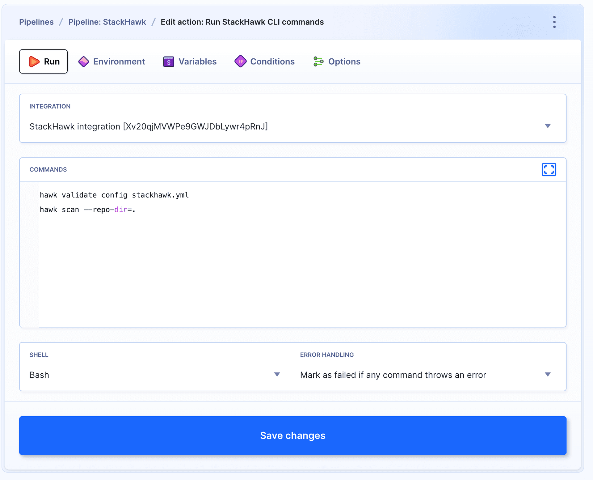Open the Options tab
The width and height of the screenshot is (593, 480).
click(337, 62)
